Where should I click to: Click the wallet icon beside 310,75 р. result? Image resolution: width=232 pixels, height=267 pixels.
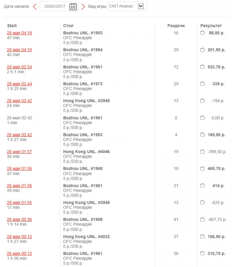[203, 253]
